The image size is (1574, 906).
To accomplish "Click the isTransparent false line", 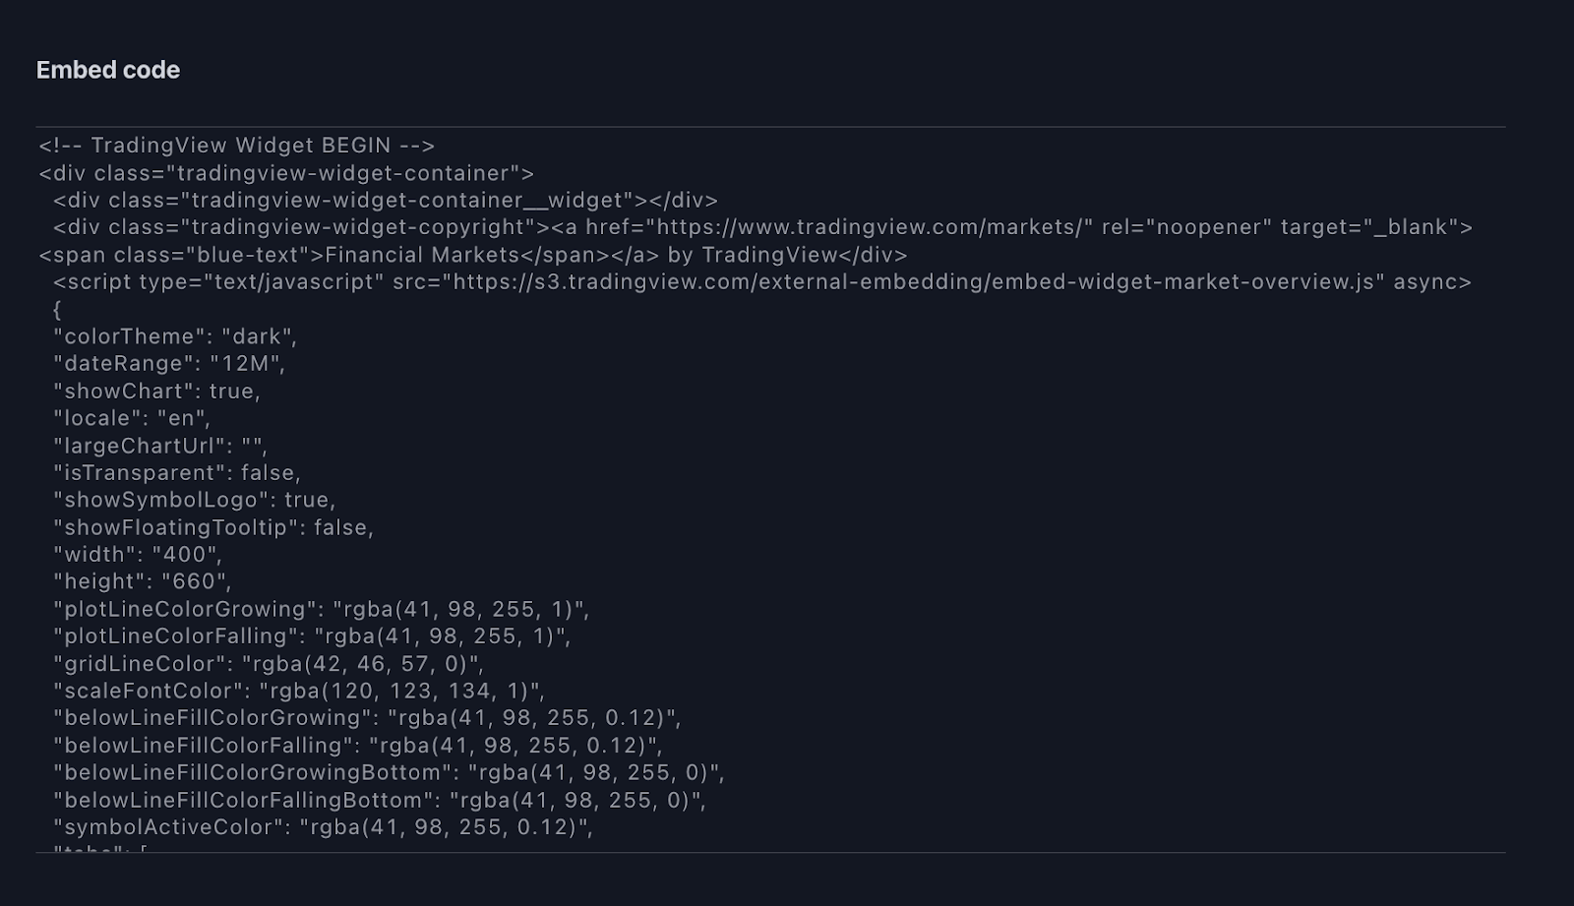I will pos(177,473).
